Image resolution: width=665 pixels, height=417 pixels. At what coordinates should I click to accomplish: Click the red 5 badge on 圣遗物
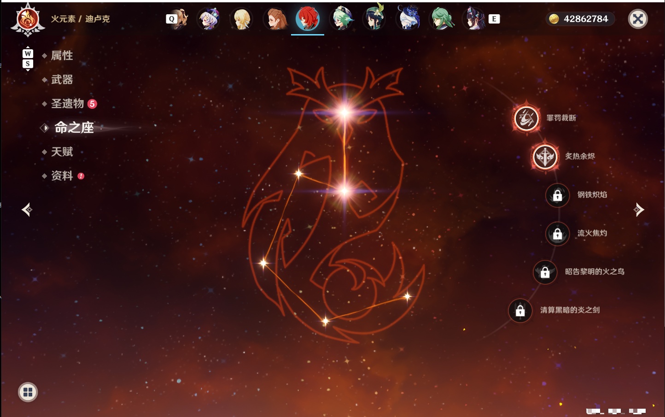coord(92,104)
